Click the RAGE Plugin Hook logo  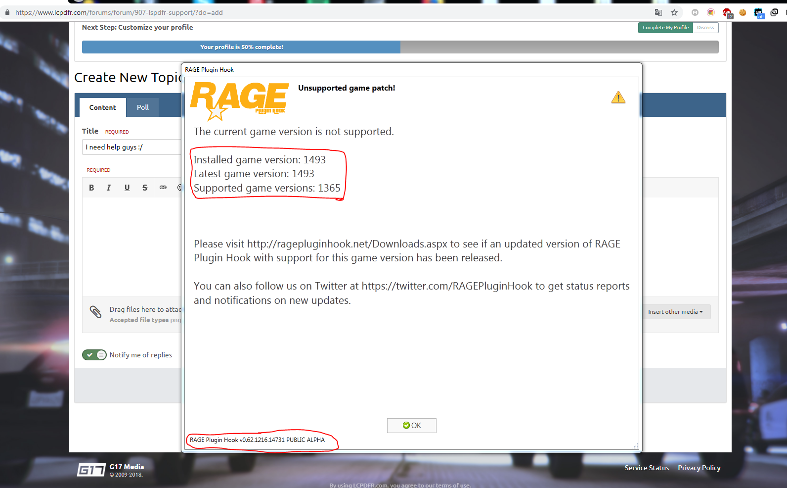pyautogui.click(x=239, y=101)
